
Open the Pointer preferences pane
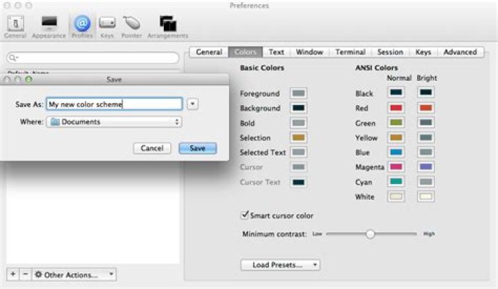click(x=131, y=27)
